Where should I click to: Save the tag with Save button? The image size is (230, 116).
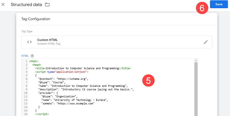219,4
